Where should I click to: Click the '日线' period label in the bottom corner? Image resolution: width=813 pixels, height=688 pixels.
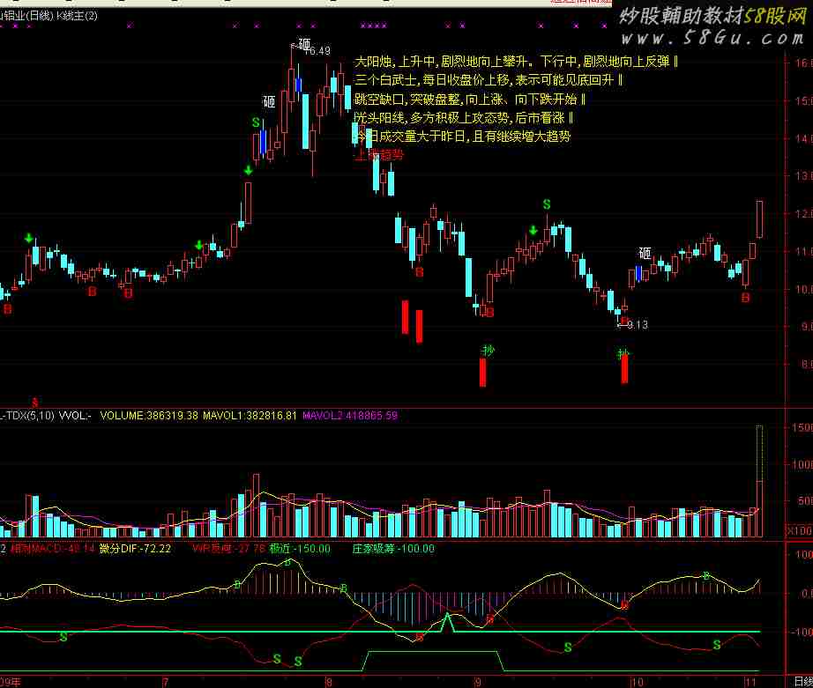[x=803, y=683]
